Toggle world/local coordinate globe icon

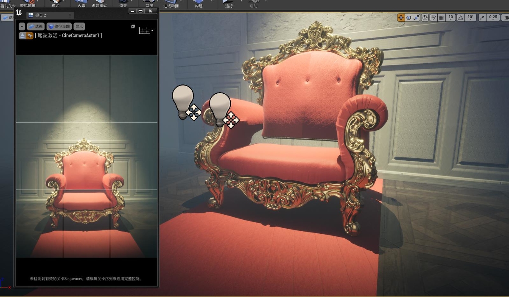(x=425, y=17)
